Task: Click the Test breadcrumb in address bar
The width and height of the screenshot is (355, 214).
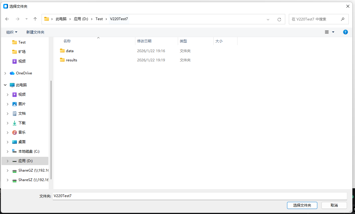Action: [99, 19]
